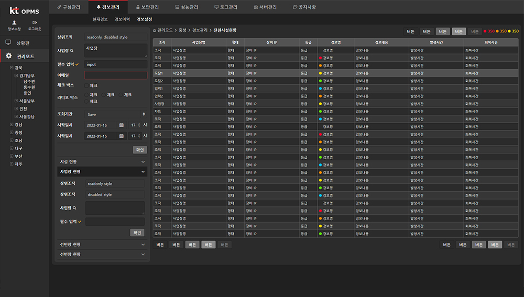Image resolution: width=524 pixels, height=297 pixels.
Task: Select the gear icon for 관리모드
Action: pos(9,56)
